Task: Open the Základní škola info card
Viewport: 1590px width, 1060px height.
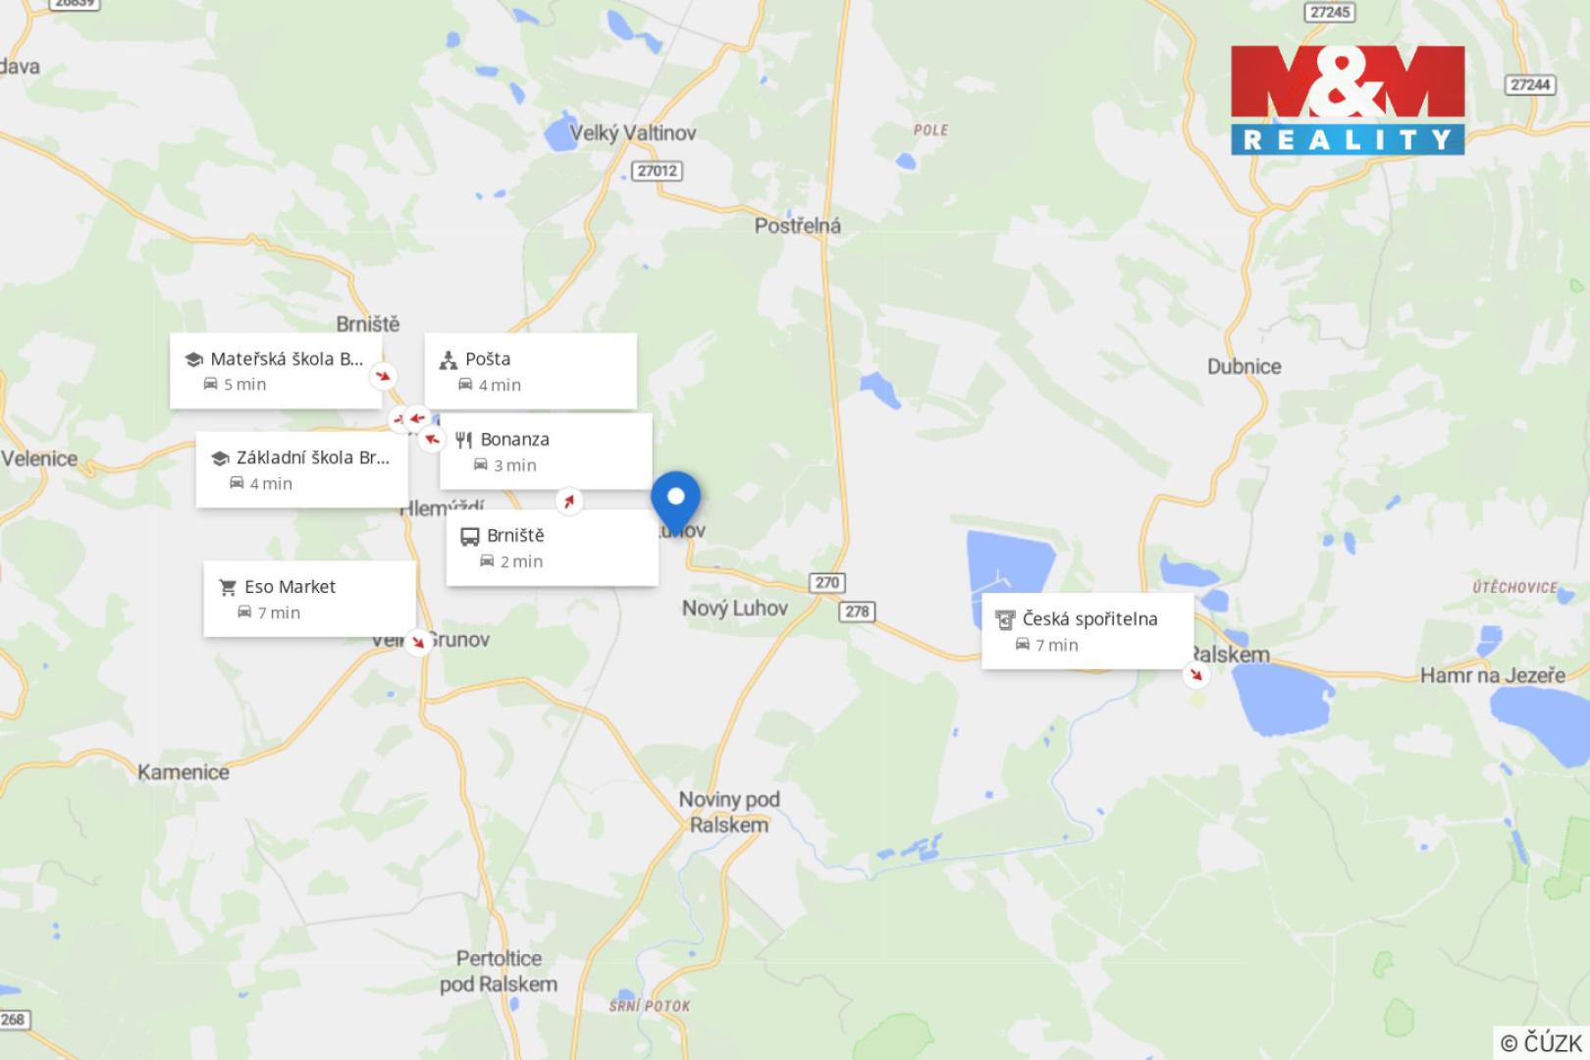Action: click(x=302, y=469)
